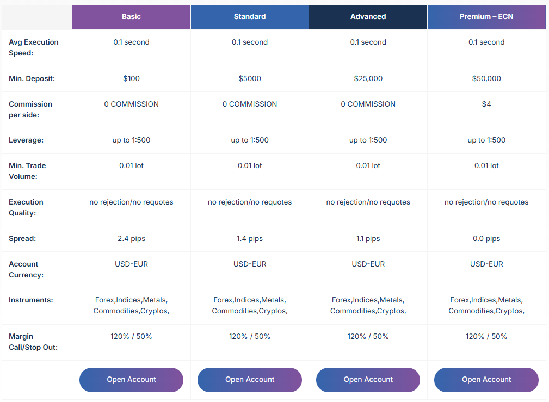This screenshot has height=402, width=549.
Task: Click the up to 1:500 leverage for Advanced
Action: (368, 140)
